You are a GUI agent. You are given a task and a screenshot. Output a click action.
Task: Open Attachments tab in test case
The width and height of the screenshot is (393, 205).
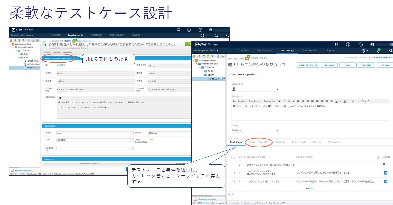point(299,142)
